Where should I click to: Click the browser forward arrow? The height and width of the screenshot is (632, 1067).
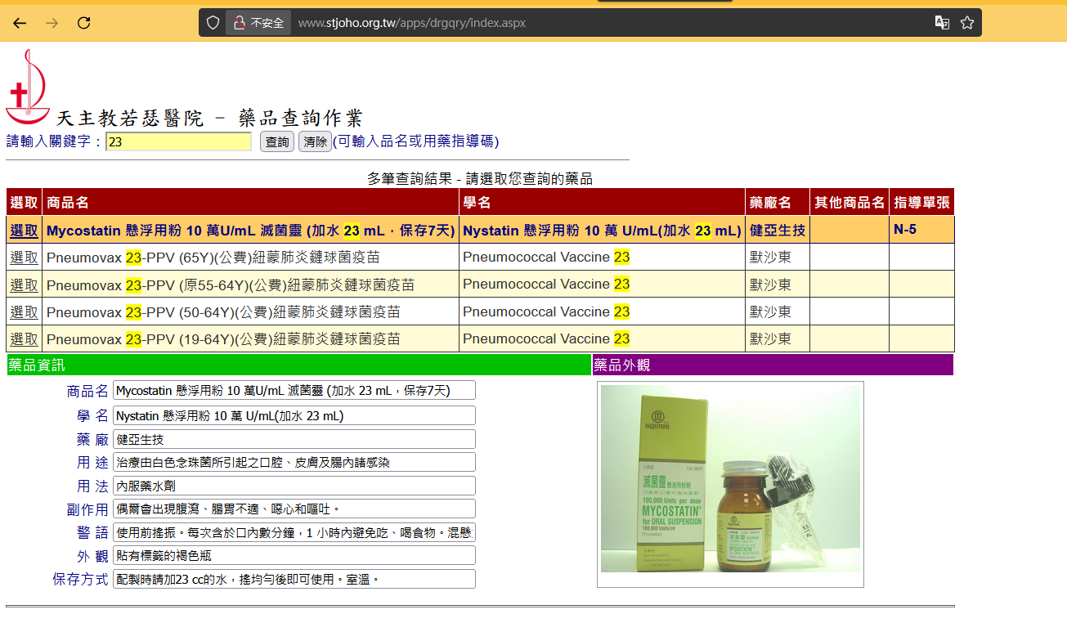pyautogui.click(x=52, y=23)
